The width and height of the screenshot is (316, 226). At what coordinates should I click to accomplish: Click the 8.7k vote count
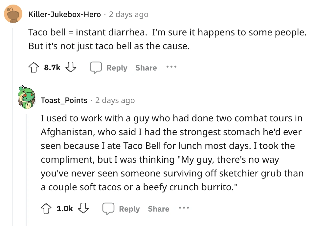pyautogui.click(x=52, y=67)
